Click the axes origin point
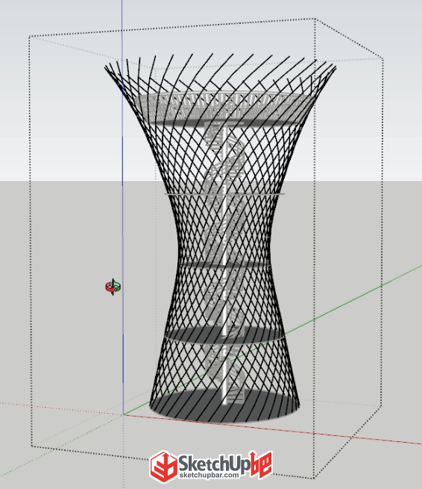Viewport: 422px width, 489px height. tap(123, 414)
